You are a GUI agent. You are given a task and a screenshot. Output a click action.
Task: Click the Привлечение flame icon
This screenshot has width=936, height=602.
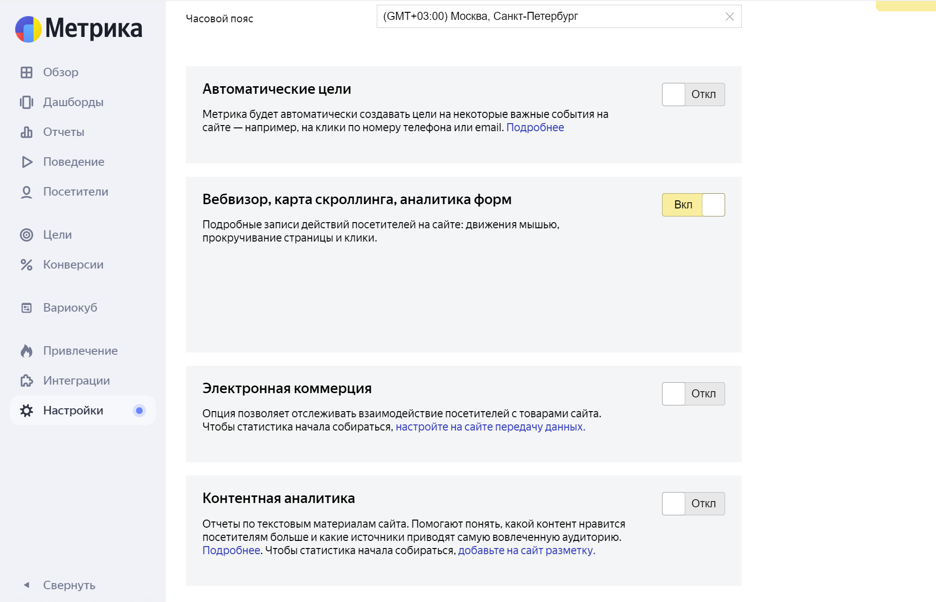tap(27, 351)
